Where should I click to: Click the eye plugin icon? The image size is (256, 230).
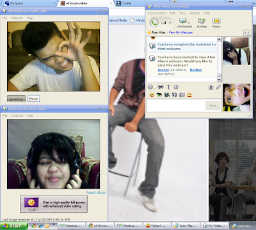[x=159, y=95]
